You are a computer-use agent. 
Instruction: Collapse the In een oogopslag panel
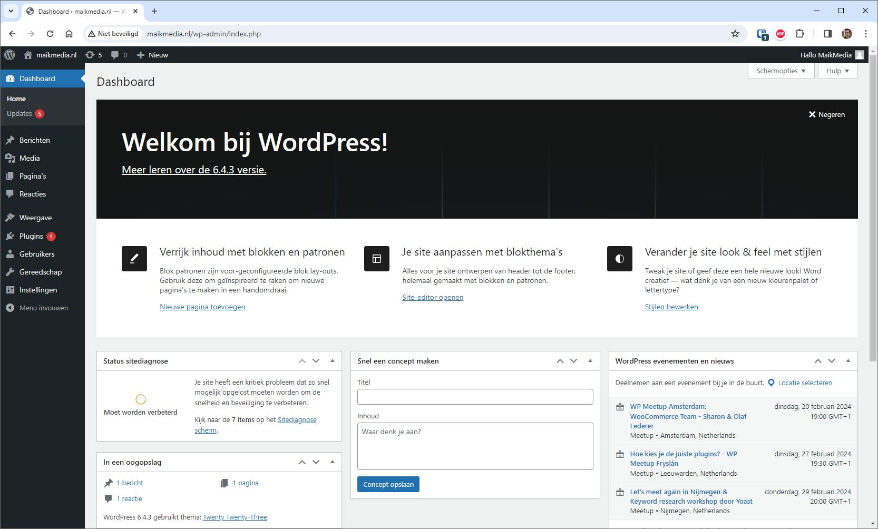click(x=332, y=462)
